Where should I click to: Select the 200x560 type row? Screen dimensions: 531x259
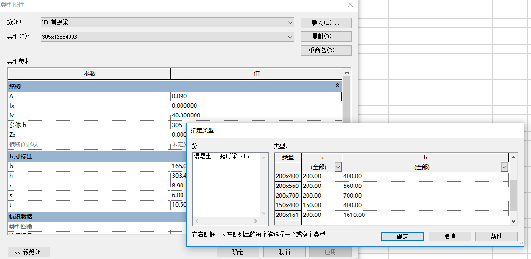click(288, 186)
